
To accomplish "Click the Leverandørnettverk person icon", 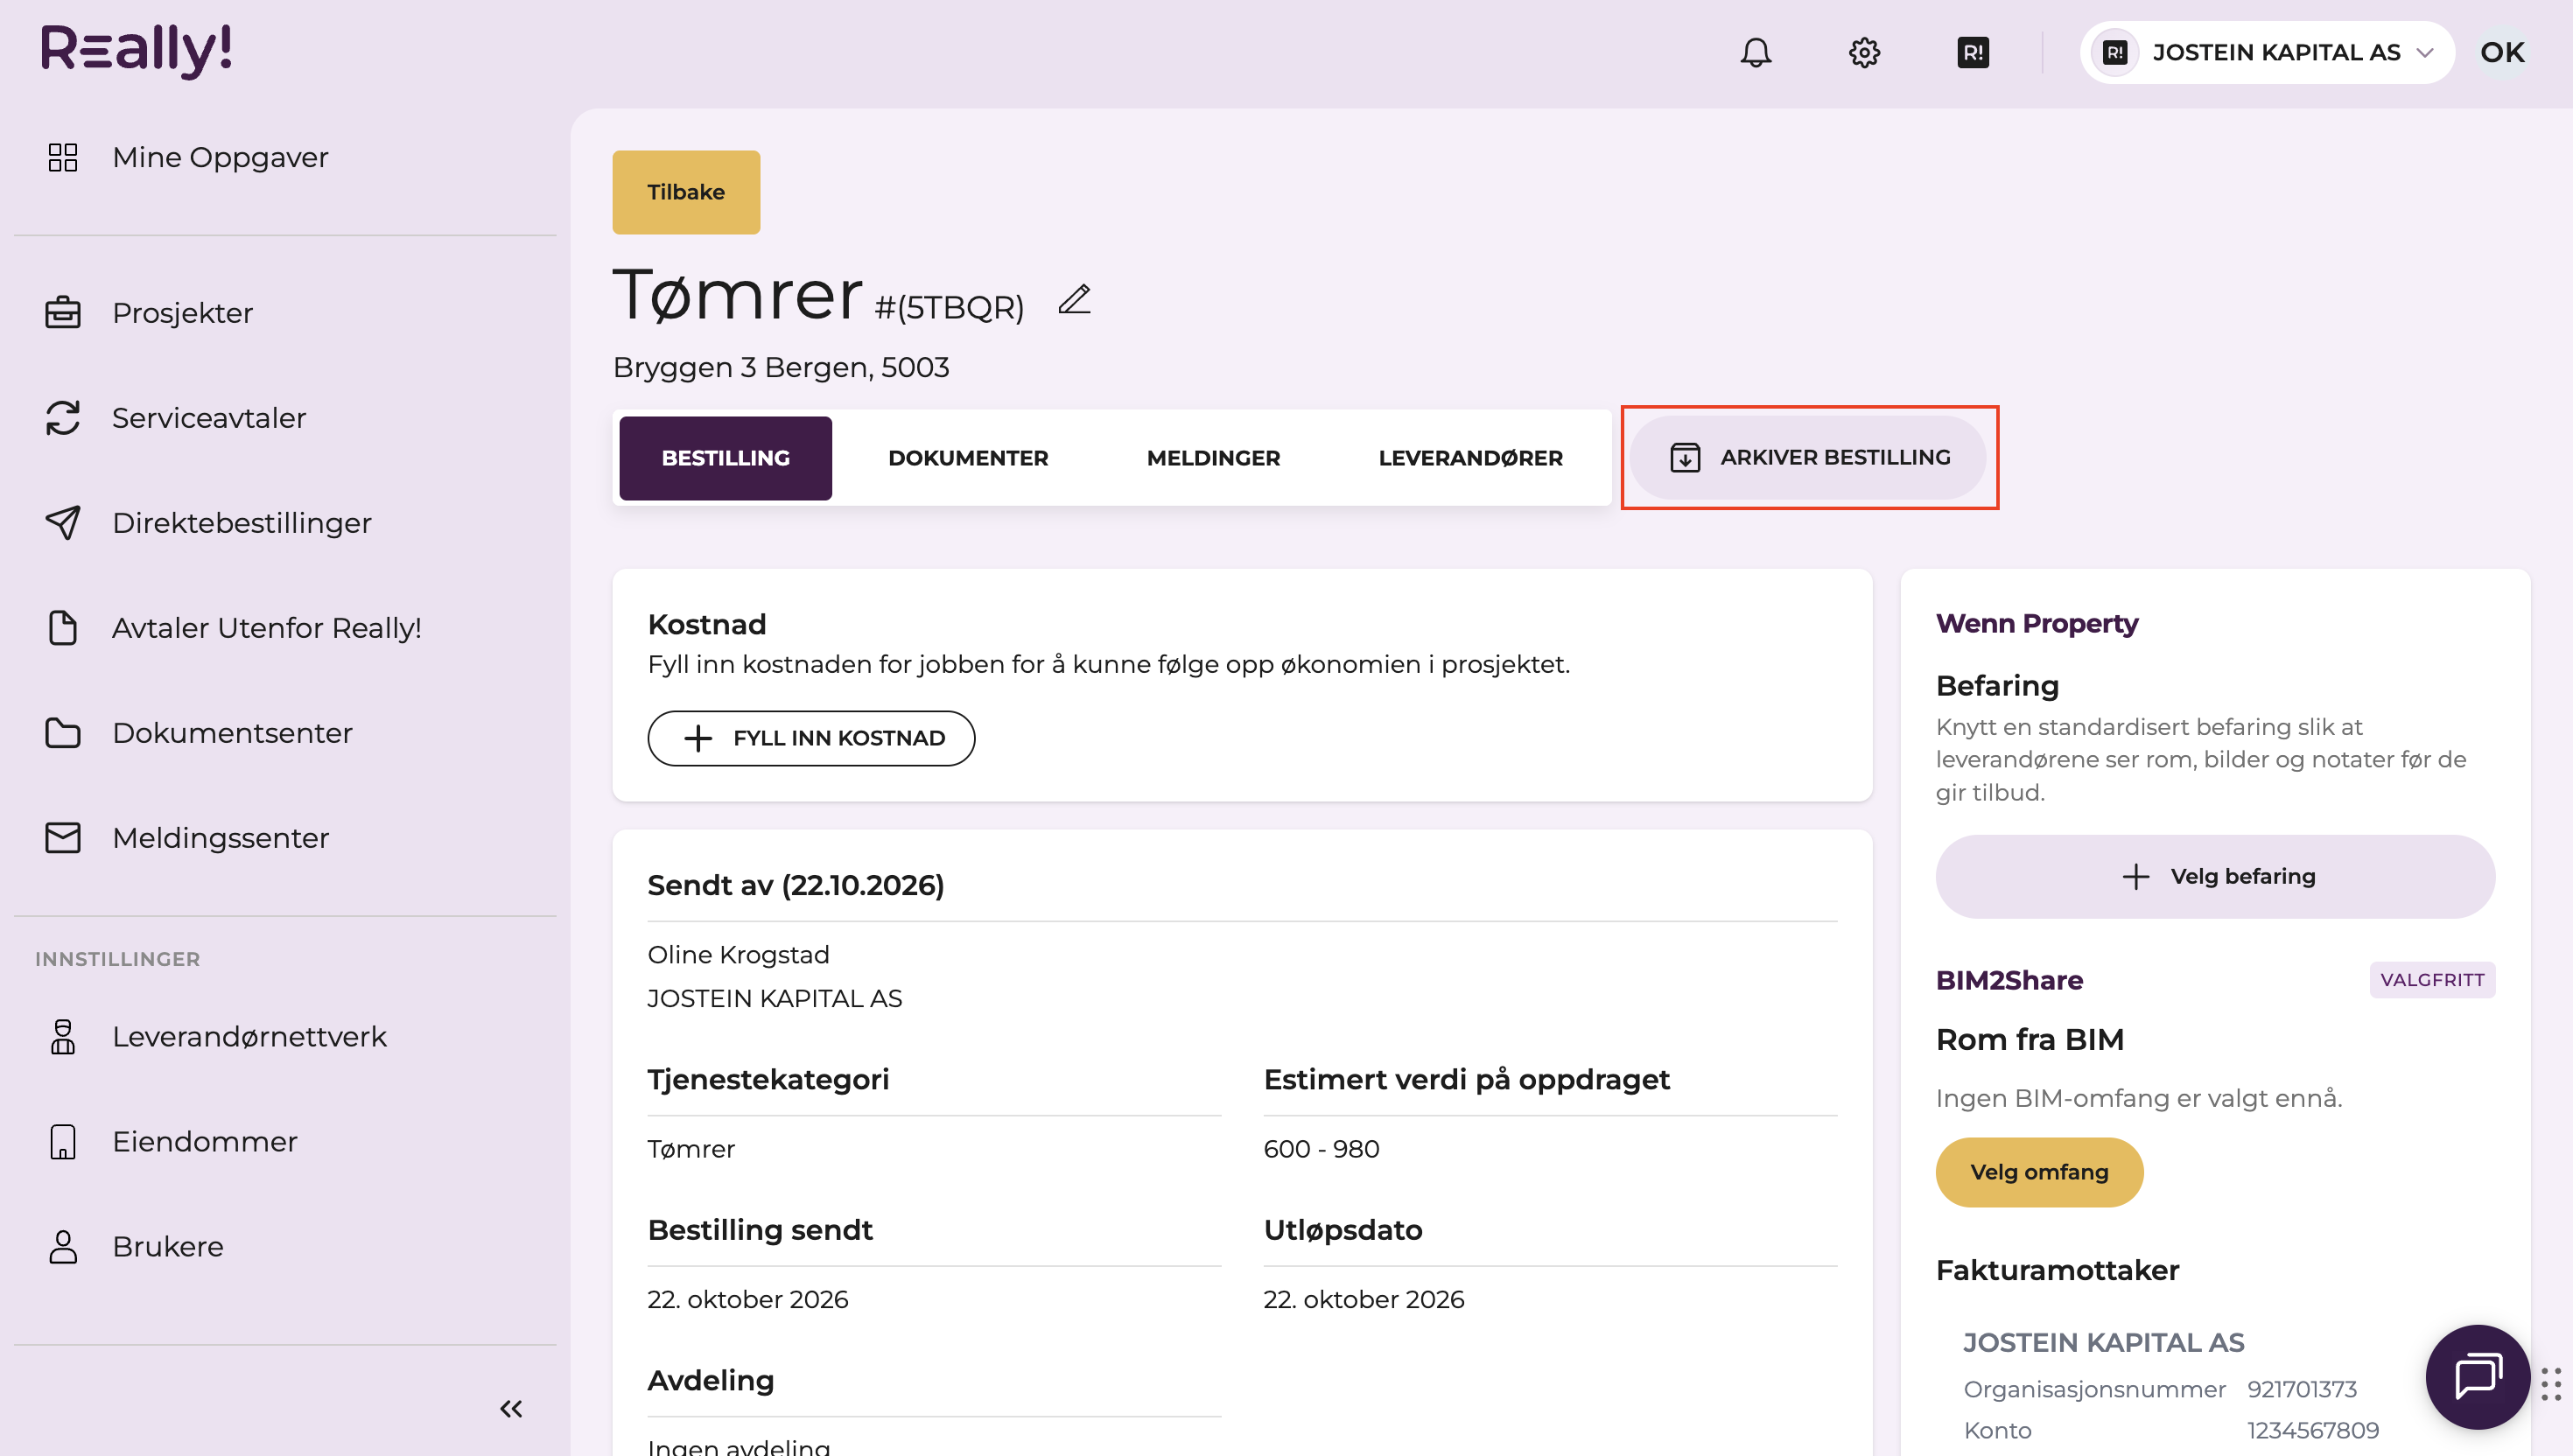I will [63, 1036].
